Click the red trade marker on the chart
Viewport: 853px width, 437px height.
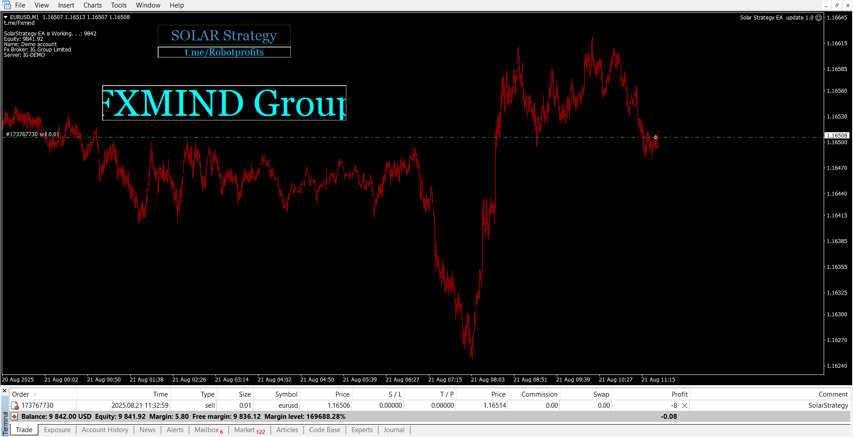click(x=656, y=138)
